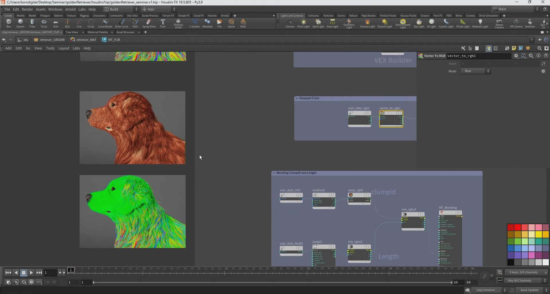The width and height of the screenshot is (550, 294).
Task: Open the Mode dropdown set to Raw
Action: 476,71
